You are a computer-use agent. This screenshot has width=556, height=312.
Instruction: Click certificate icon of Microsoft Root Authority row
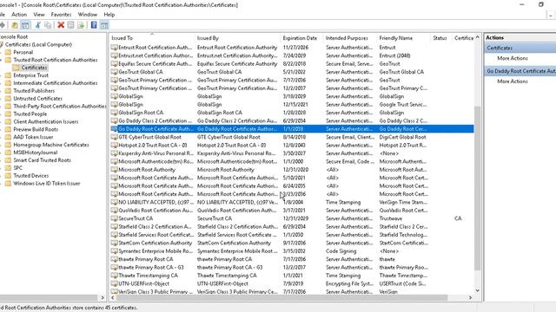(x=114, y=170)
